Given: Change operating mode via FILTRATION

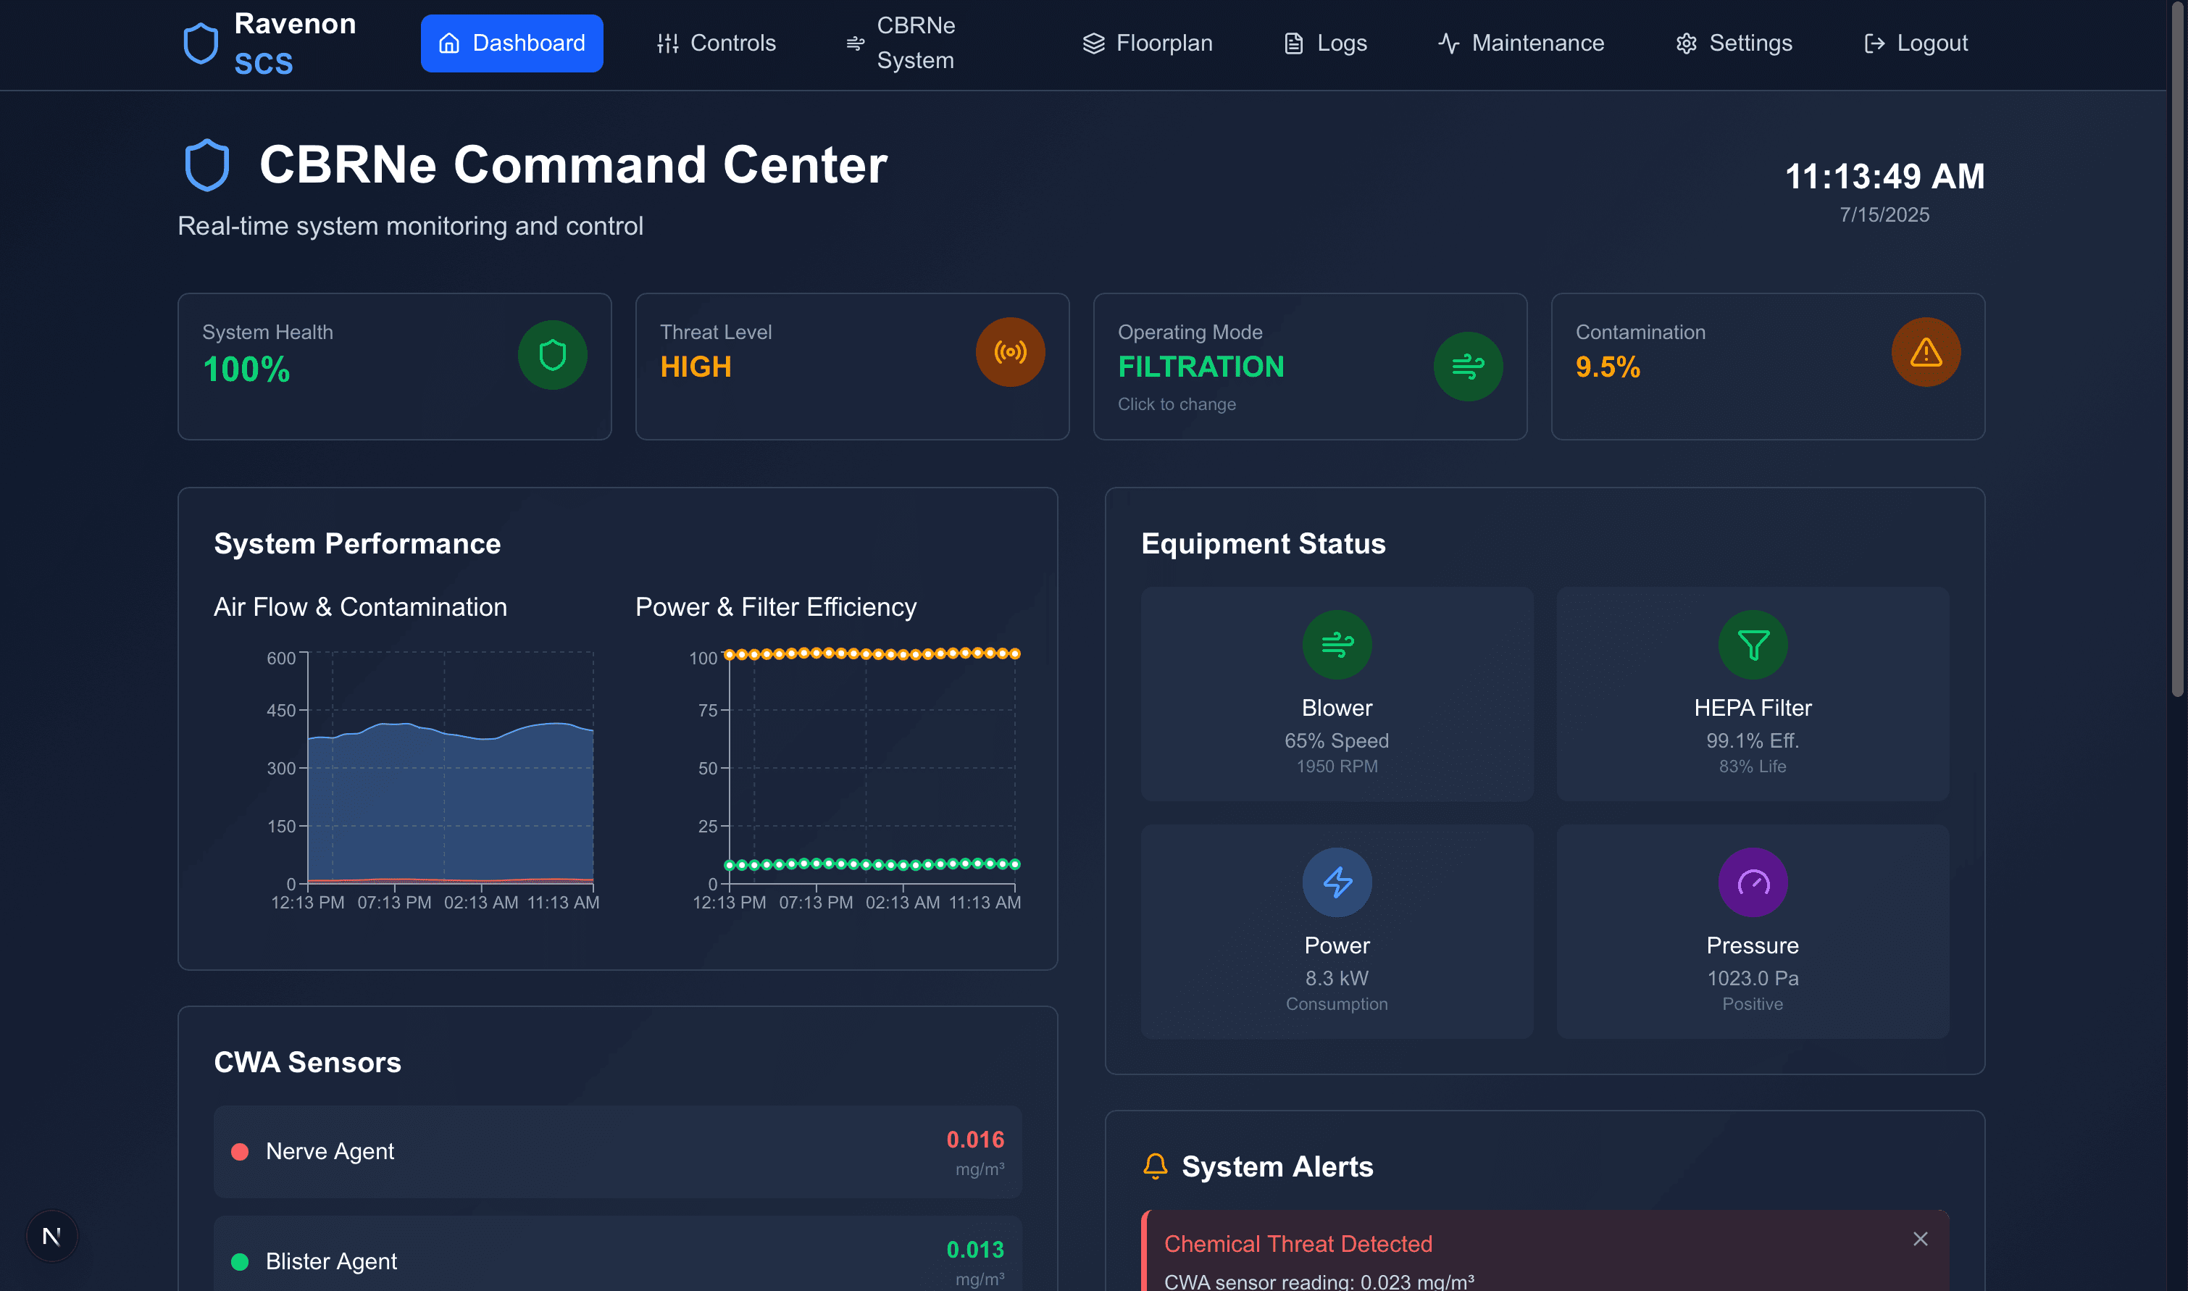Looking at the screenshot, I should (1201, 367).
